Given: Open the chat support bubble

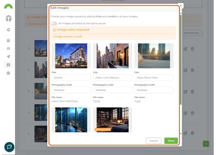Looking at the screenshot, I should [x=9, y=147].
